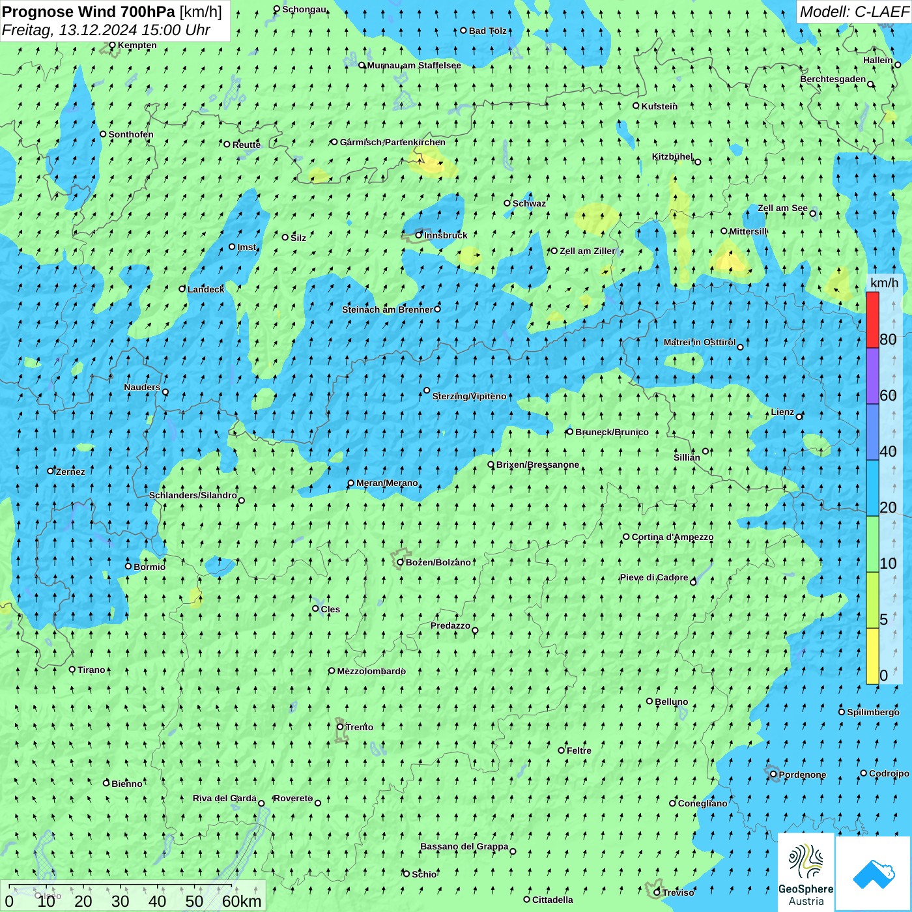Click the Steinach am Brenner label
This screenshot has height=912, width=912.
(x=388, y=309)
